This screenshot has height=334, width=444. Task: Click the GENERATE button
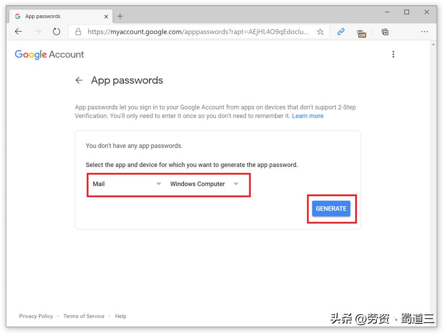coord(331,208)
